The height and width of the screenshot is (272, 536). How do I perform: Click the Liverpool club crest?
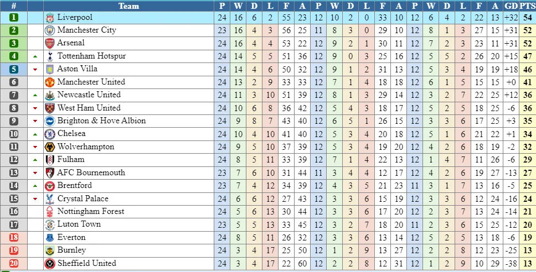click(50, 17)
